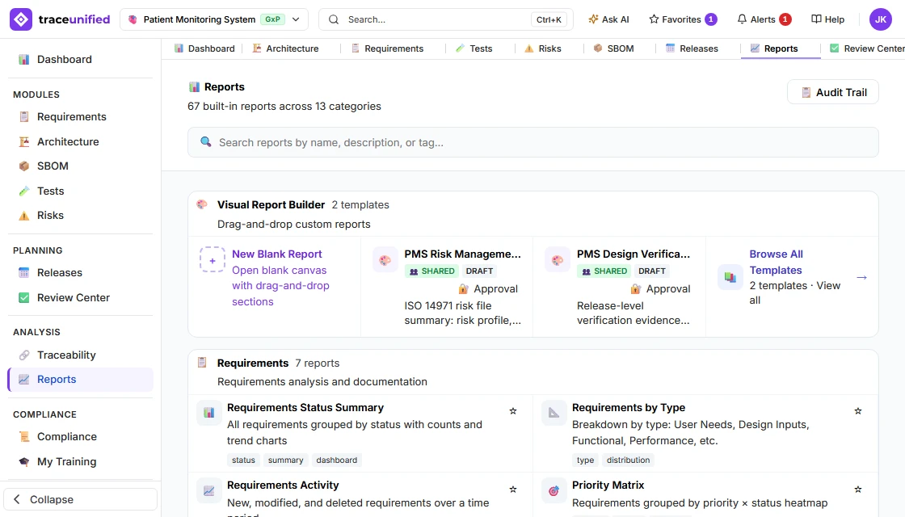Screen dimensions: 905x517
Task: Click the Ctrl+K shortcut badge
Action: point(549,19)
